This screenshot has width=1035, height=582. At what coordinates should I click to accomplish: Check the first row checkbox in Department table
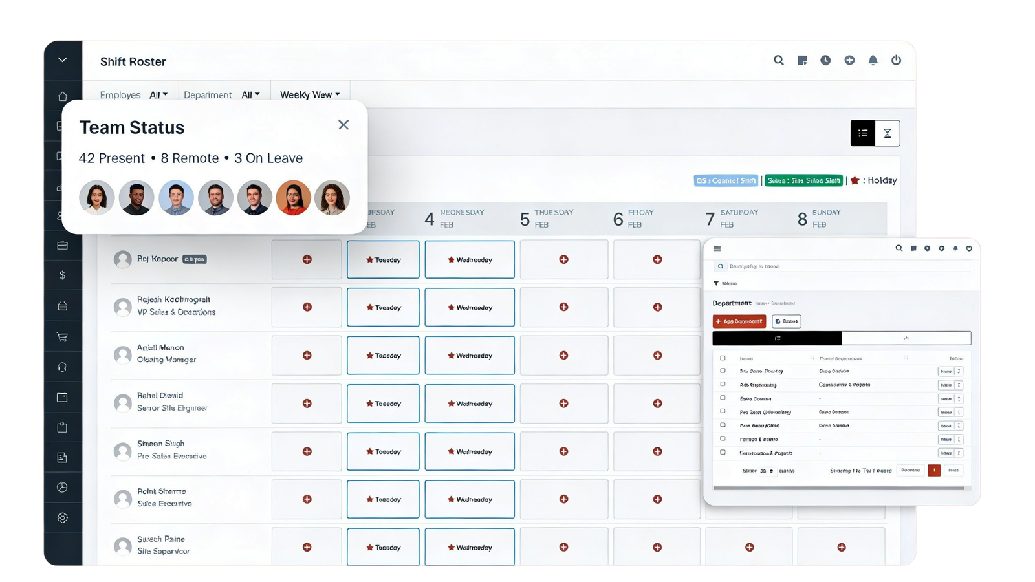tap(723, 371)
